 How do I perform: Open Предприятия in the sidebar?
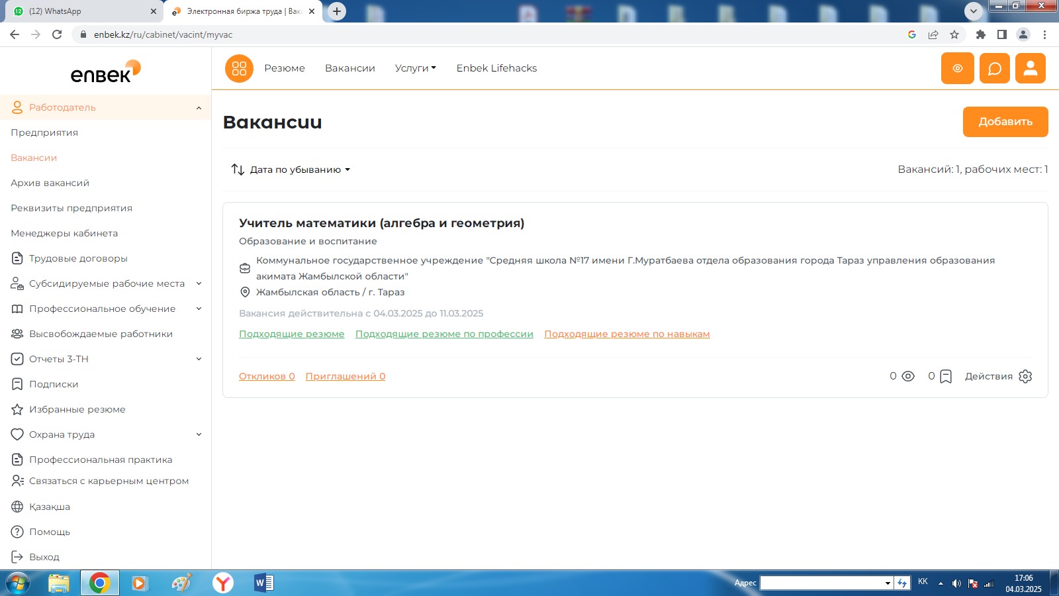(x=44, y=132)
